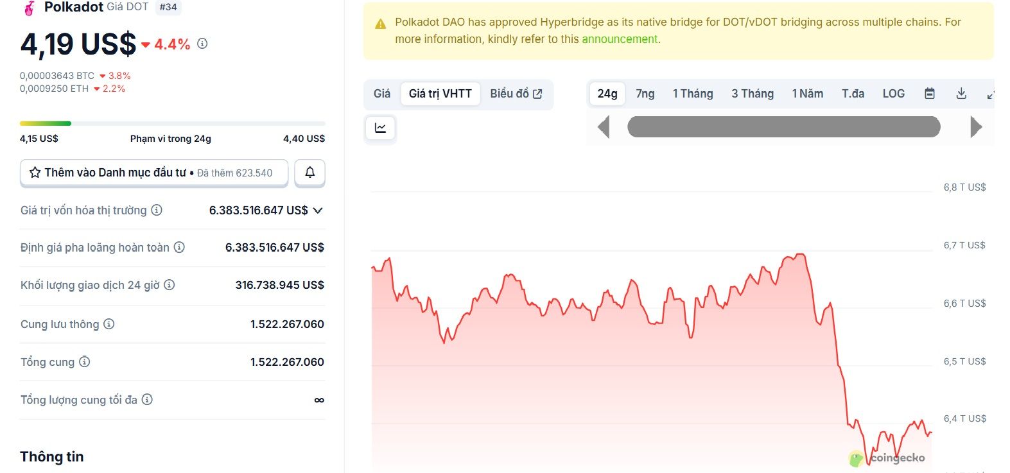Open the announcement link
The height and width of the screenshot is (473, 1010).
pyautogui.click(x=620, y=39)
